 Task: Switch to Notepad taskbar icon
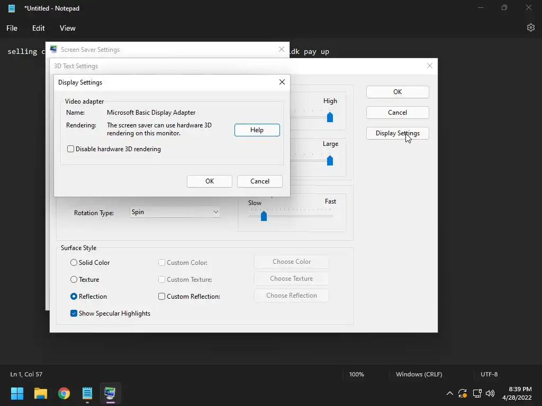(87, 393)
